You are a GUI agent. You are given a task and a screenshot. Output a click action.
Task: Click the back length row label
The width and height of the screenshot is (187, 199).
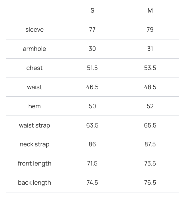34,183
